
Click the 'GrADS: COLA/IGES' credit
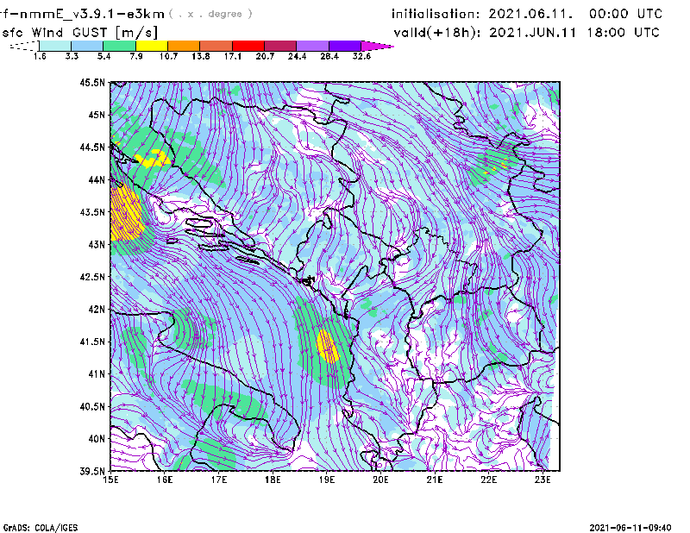point(41,528)
